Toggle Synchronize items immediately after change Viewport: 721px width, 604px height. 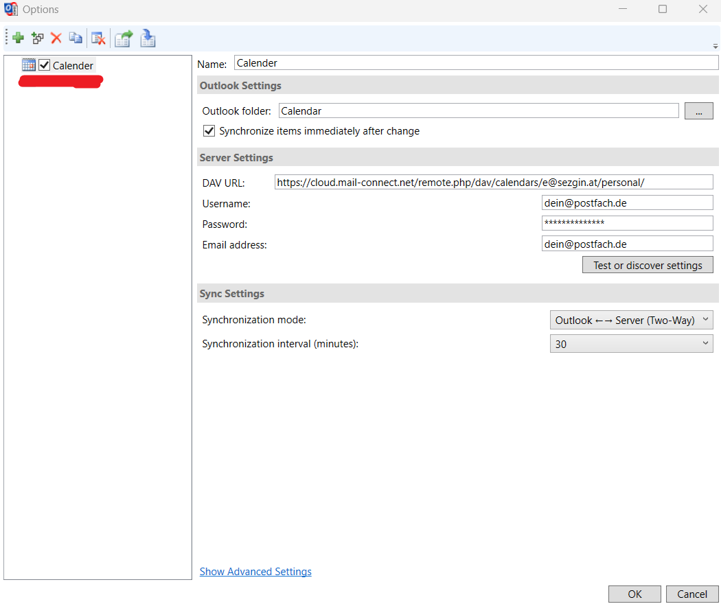point(209,131)
